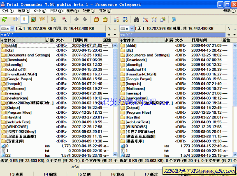Open the 显示 menu
This screenshot has width=237, height=176.
click(72, 11)
